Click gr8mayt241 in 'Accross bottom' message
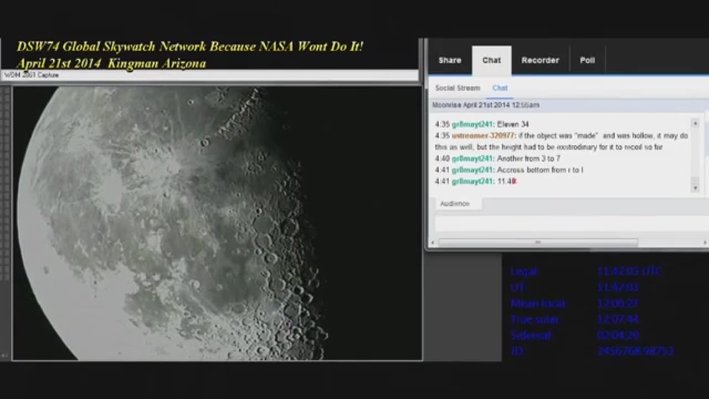The image size is (709, 399). pyautogui.click(x=472, y=170)
